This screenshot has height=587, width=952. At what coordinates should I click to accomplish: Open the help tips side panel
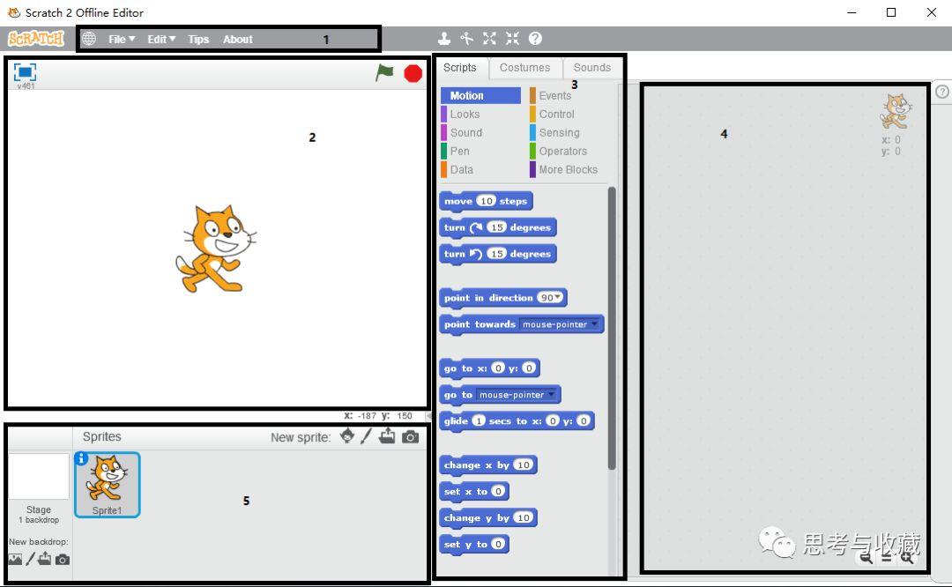(x=941, y=92)
